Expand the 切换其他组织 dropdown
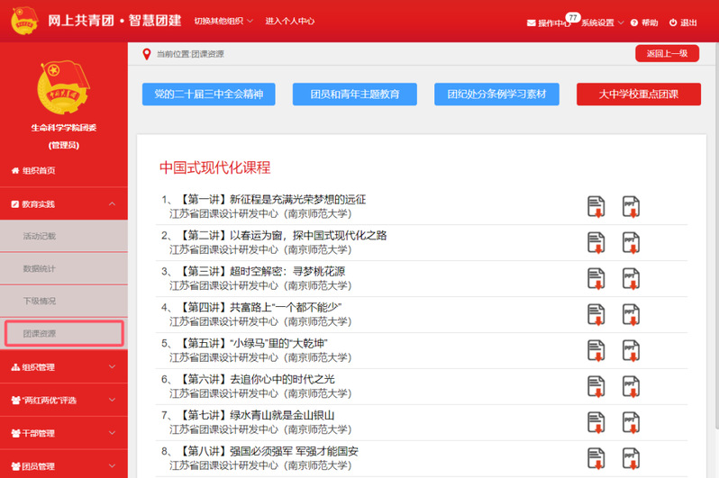This screenshot has height=478, width=719. pos(223,21)
